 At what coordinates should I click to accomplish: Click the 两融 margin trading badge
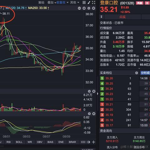[140, 3]
